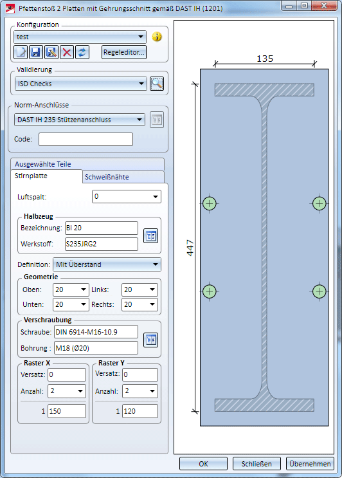The image size is (342, 478).
Task: Delete configuration with the red X icon
Action: click(67, 52)
